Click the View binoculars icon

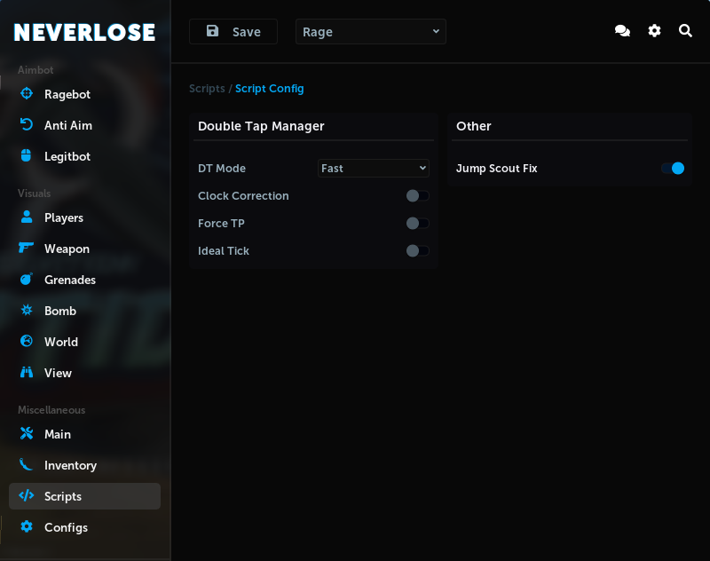tap(27, 373)
